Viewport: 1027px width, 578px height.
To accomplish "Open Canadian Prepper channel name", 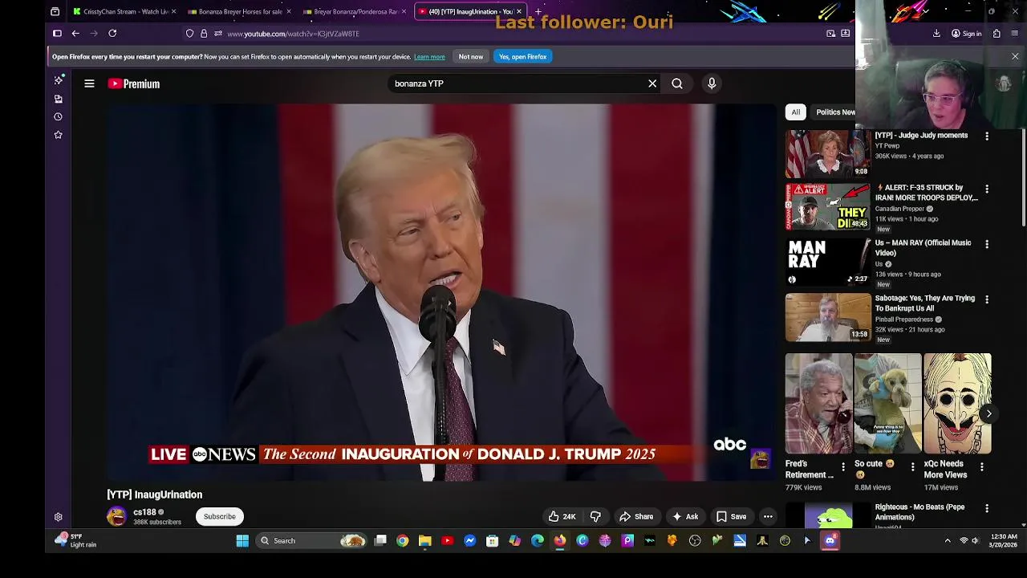I will pos(899,209).
